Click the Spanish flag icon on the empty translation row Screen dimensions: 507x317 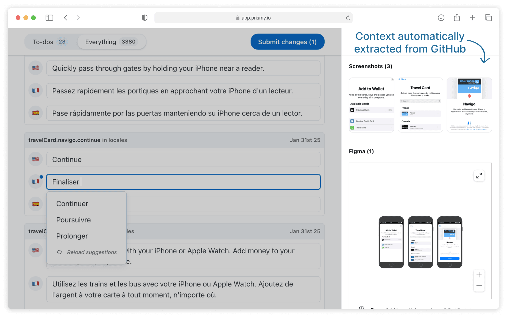pyautogui.click(x=35, y=204)
